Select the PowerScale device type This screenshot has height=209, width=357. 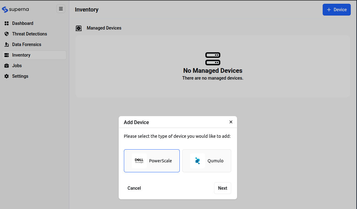point(152,161)
